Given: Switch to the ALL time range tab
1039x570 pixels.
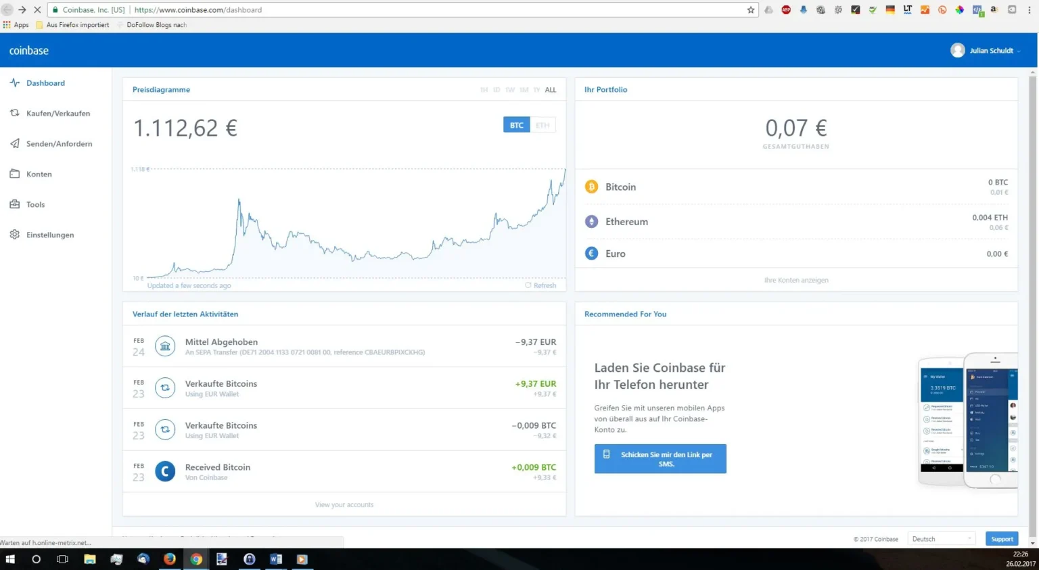Looking at the screenshot, I should coord(551,89).
